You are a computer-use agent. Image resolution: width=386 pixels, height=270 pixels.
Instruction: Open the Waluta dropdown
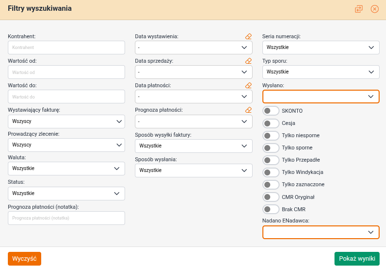(66, 169)
